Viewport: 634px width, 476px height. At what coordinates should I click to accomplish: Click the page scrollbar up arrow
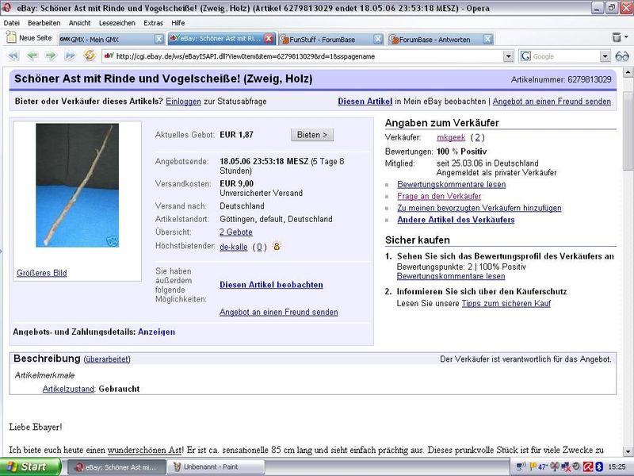click(x=628, y=73)
